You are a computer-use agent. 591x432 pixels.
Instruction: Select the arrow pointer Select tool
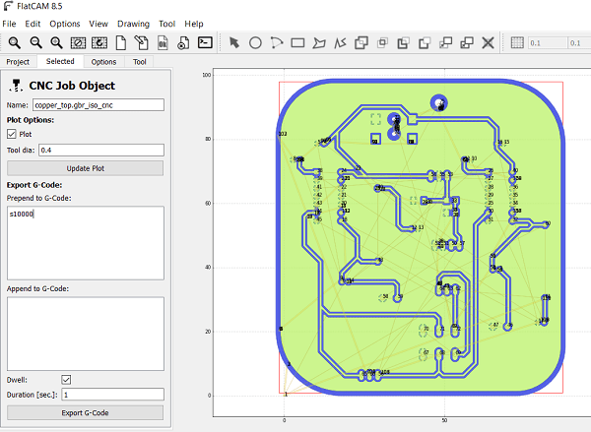pyautogui.click(x=234, y=42)
